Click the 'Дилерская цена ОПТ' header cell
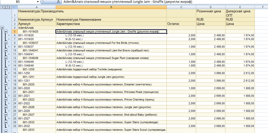Image resolution: width=268 pixels, height=133 pixels. click(240, 13)
